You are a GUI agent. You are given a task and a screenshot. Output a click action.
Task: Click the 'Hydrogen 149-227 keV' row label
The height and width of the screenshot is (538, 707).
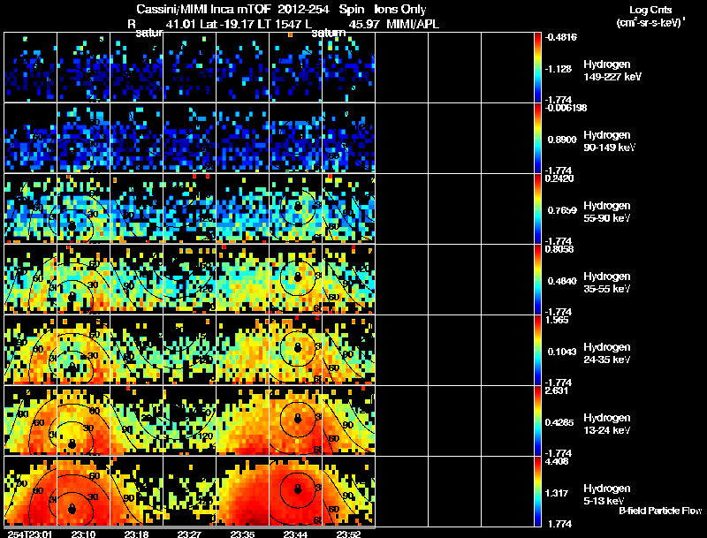click(612, 71)
